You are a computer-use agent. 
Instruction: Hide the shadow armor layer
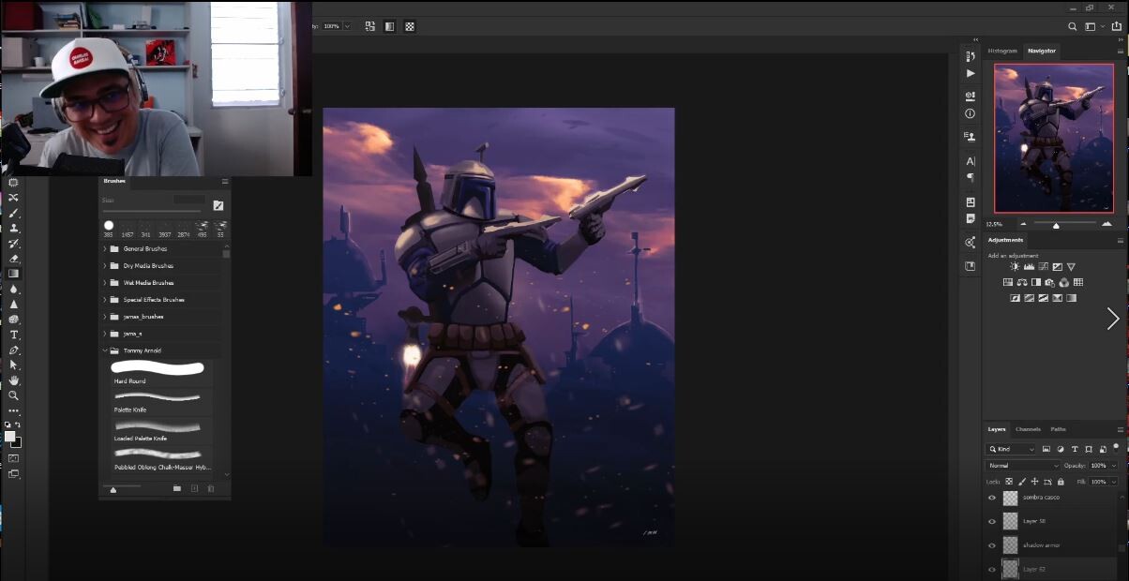(x=992, y=545)
